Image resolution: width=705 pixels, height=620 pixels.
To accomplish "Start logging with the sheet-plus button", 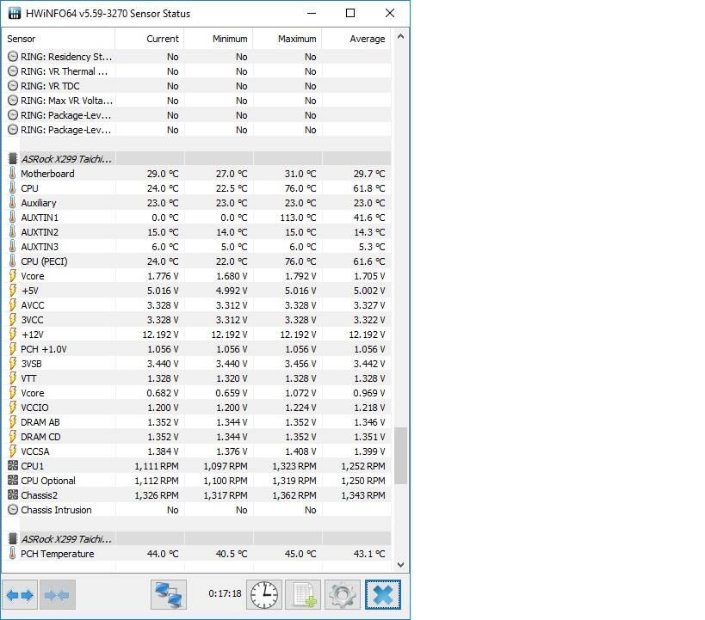I will point(304,595).
